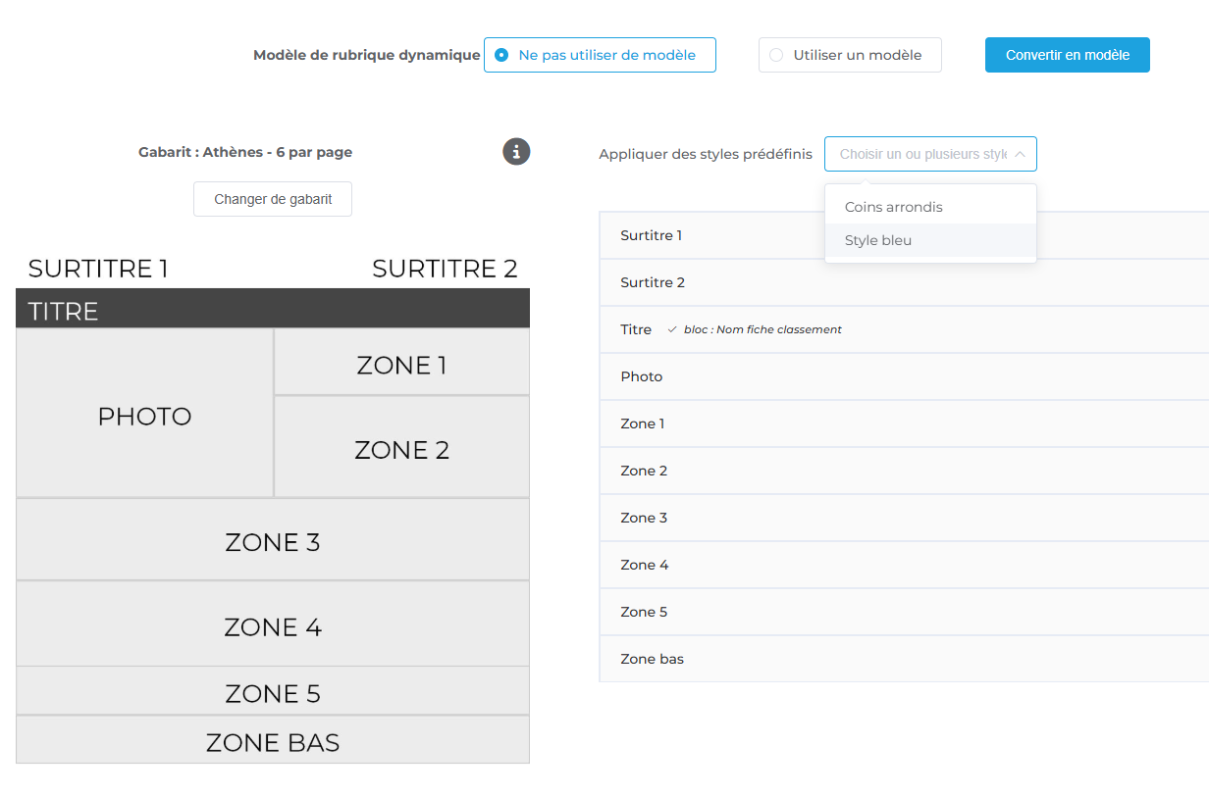
Task: Choose 'Coins arrondis' from the styles list
Action: [893, 207]
